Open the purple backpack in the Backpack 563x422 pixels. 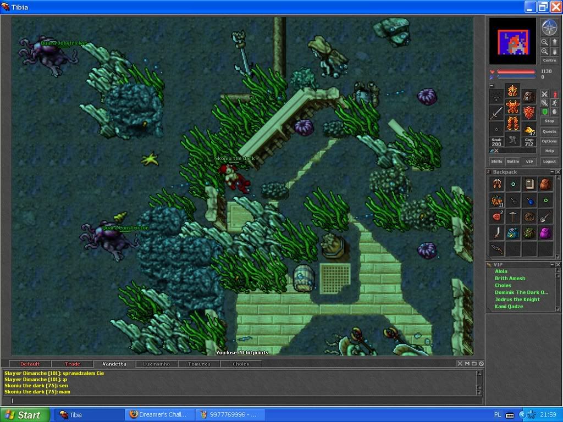545,233
